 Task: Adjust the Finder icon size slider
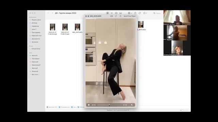[x=184, y=110]
